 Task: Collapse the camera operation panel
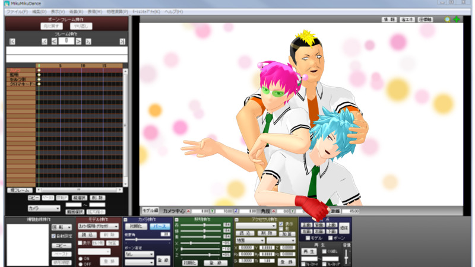(125, 220)
